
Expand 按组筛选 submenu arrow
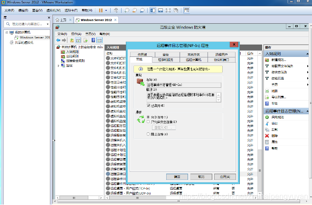pyautogui.click(x=308, y=78)
